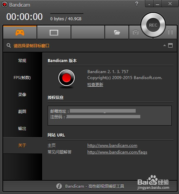This screenshot has height=194, width=179.
Task: Close the Bandicam window
Action: click(x=170, y=4)
